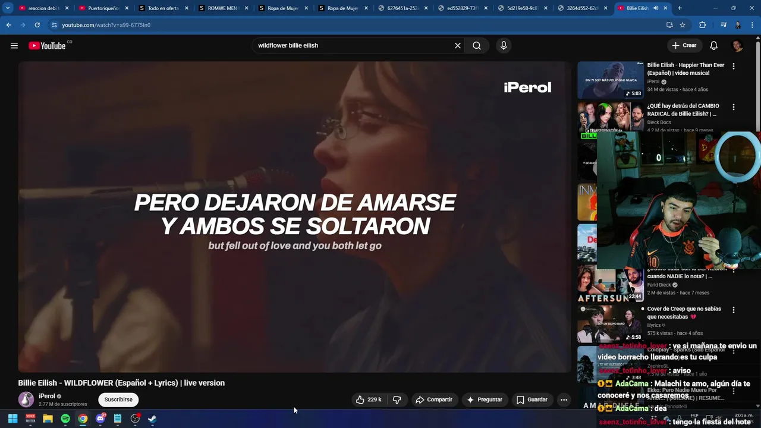Click the Chrome taskbar icon
761x428 pixels.
tap(83, 419)
